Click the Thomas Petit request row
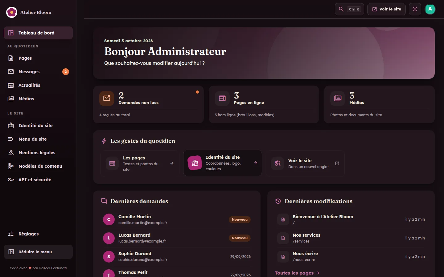The width and height of the screenshot is (444, 277). tap(177, 272)
